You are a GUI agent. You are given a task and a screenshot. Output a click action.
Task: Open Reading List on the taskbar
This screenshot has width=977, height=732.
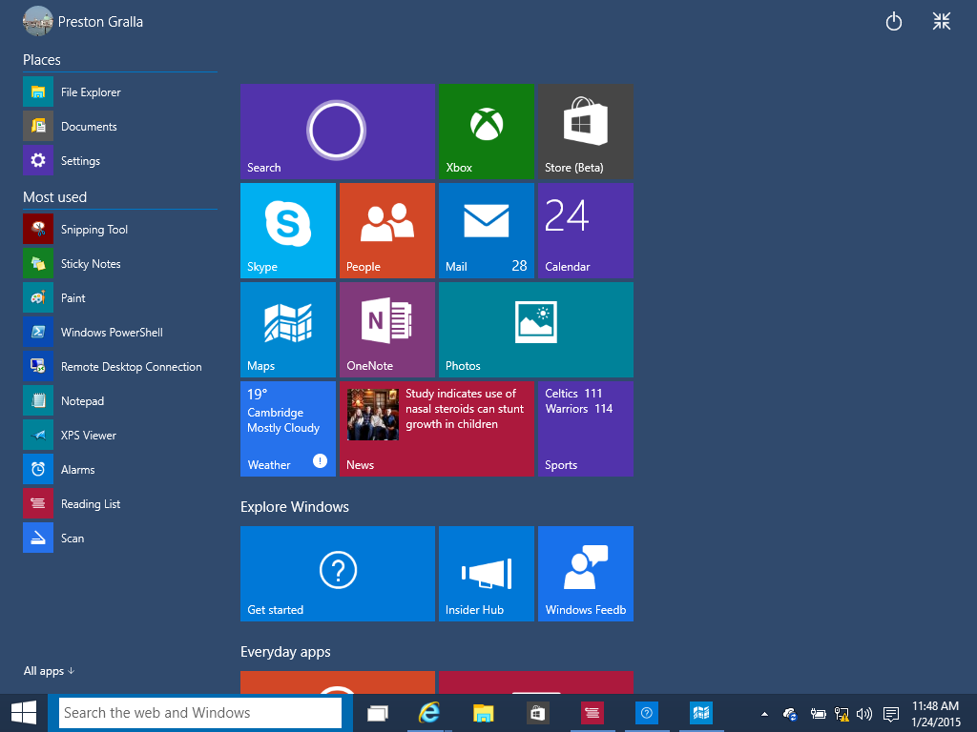pos(592,713)
